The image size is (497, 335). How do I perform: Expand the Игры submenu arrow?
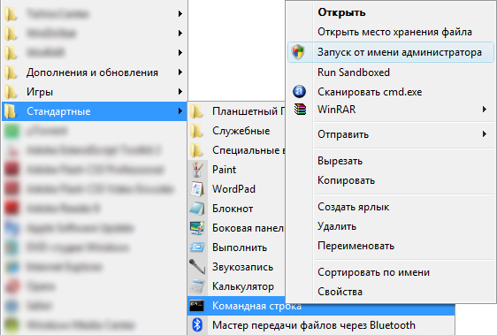coord(180,92)
